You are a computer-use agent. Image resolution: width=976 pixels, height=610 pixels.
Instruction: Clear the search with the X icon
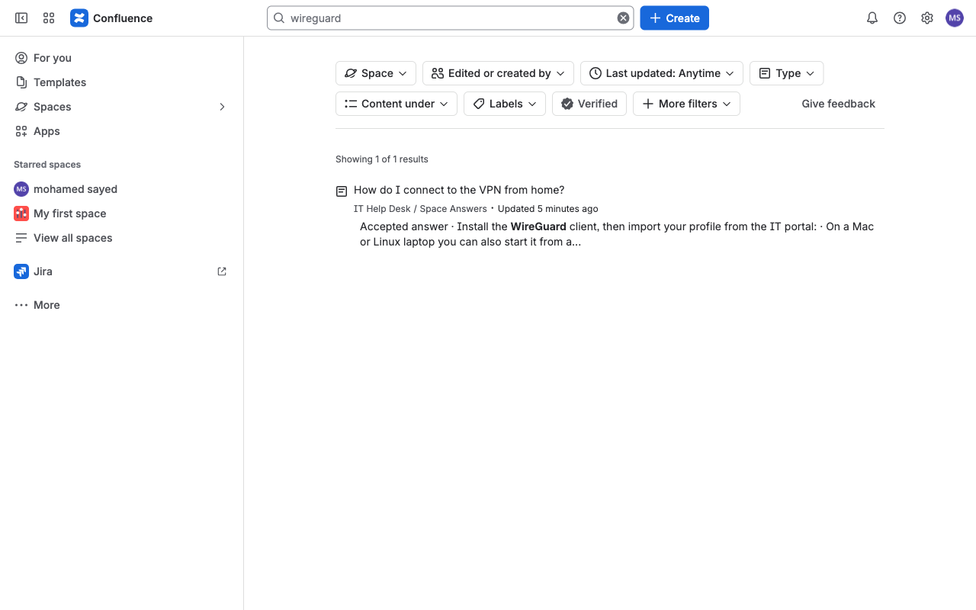pos(623,18)
